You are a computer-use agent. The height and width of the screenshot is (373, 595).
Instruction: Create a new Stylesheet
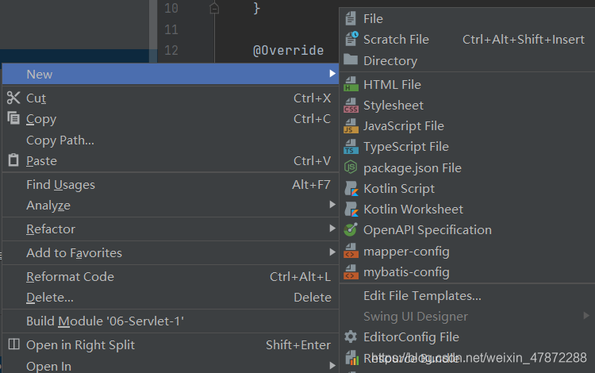[467, 106]
